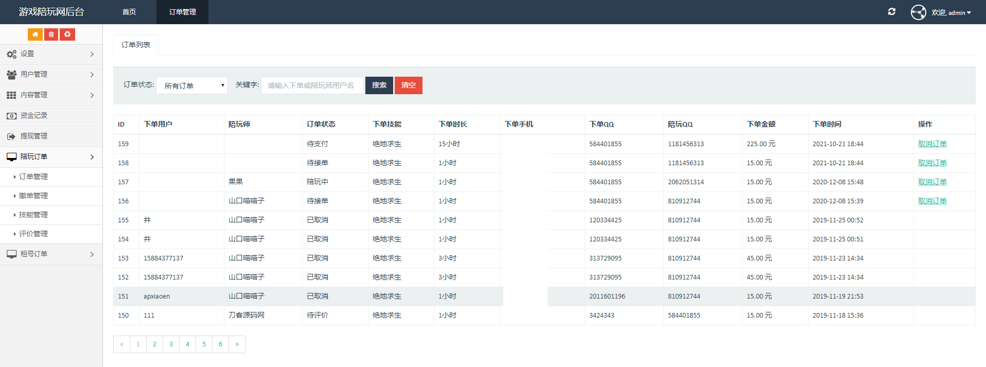986x367 pixels.
Task: Open the admin welcome dropdown menu
Action: coord(952,13)
